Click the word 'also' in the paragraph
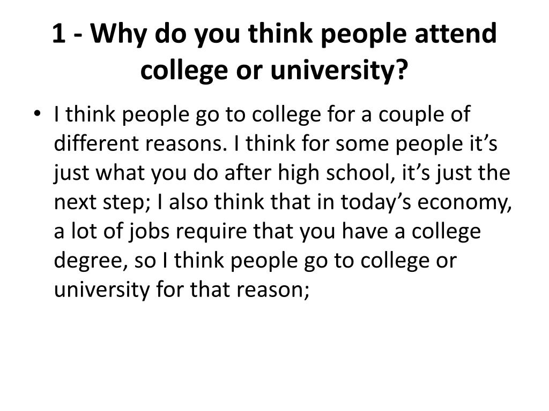This screenshot has width=549, height=411. (x=188, y=202)
